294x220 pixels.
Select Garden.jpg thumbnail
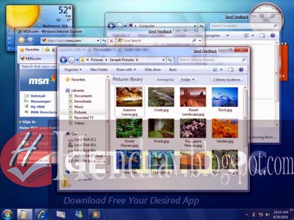click(225, 128)
